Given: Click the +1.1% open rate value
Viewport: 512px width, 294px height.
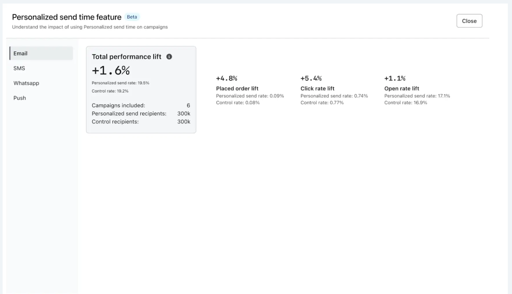Looking at the screenshot, I should click(395, 78).
